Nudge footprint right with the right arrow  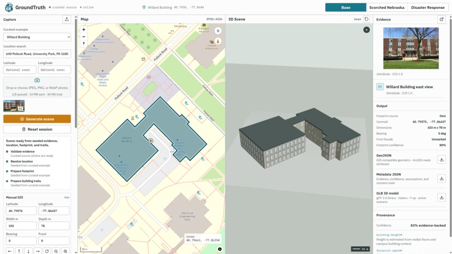pyautogui.click(x=38, y=251)
